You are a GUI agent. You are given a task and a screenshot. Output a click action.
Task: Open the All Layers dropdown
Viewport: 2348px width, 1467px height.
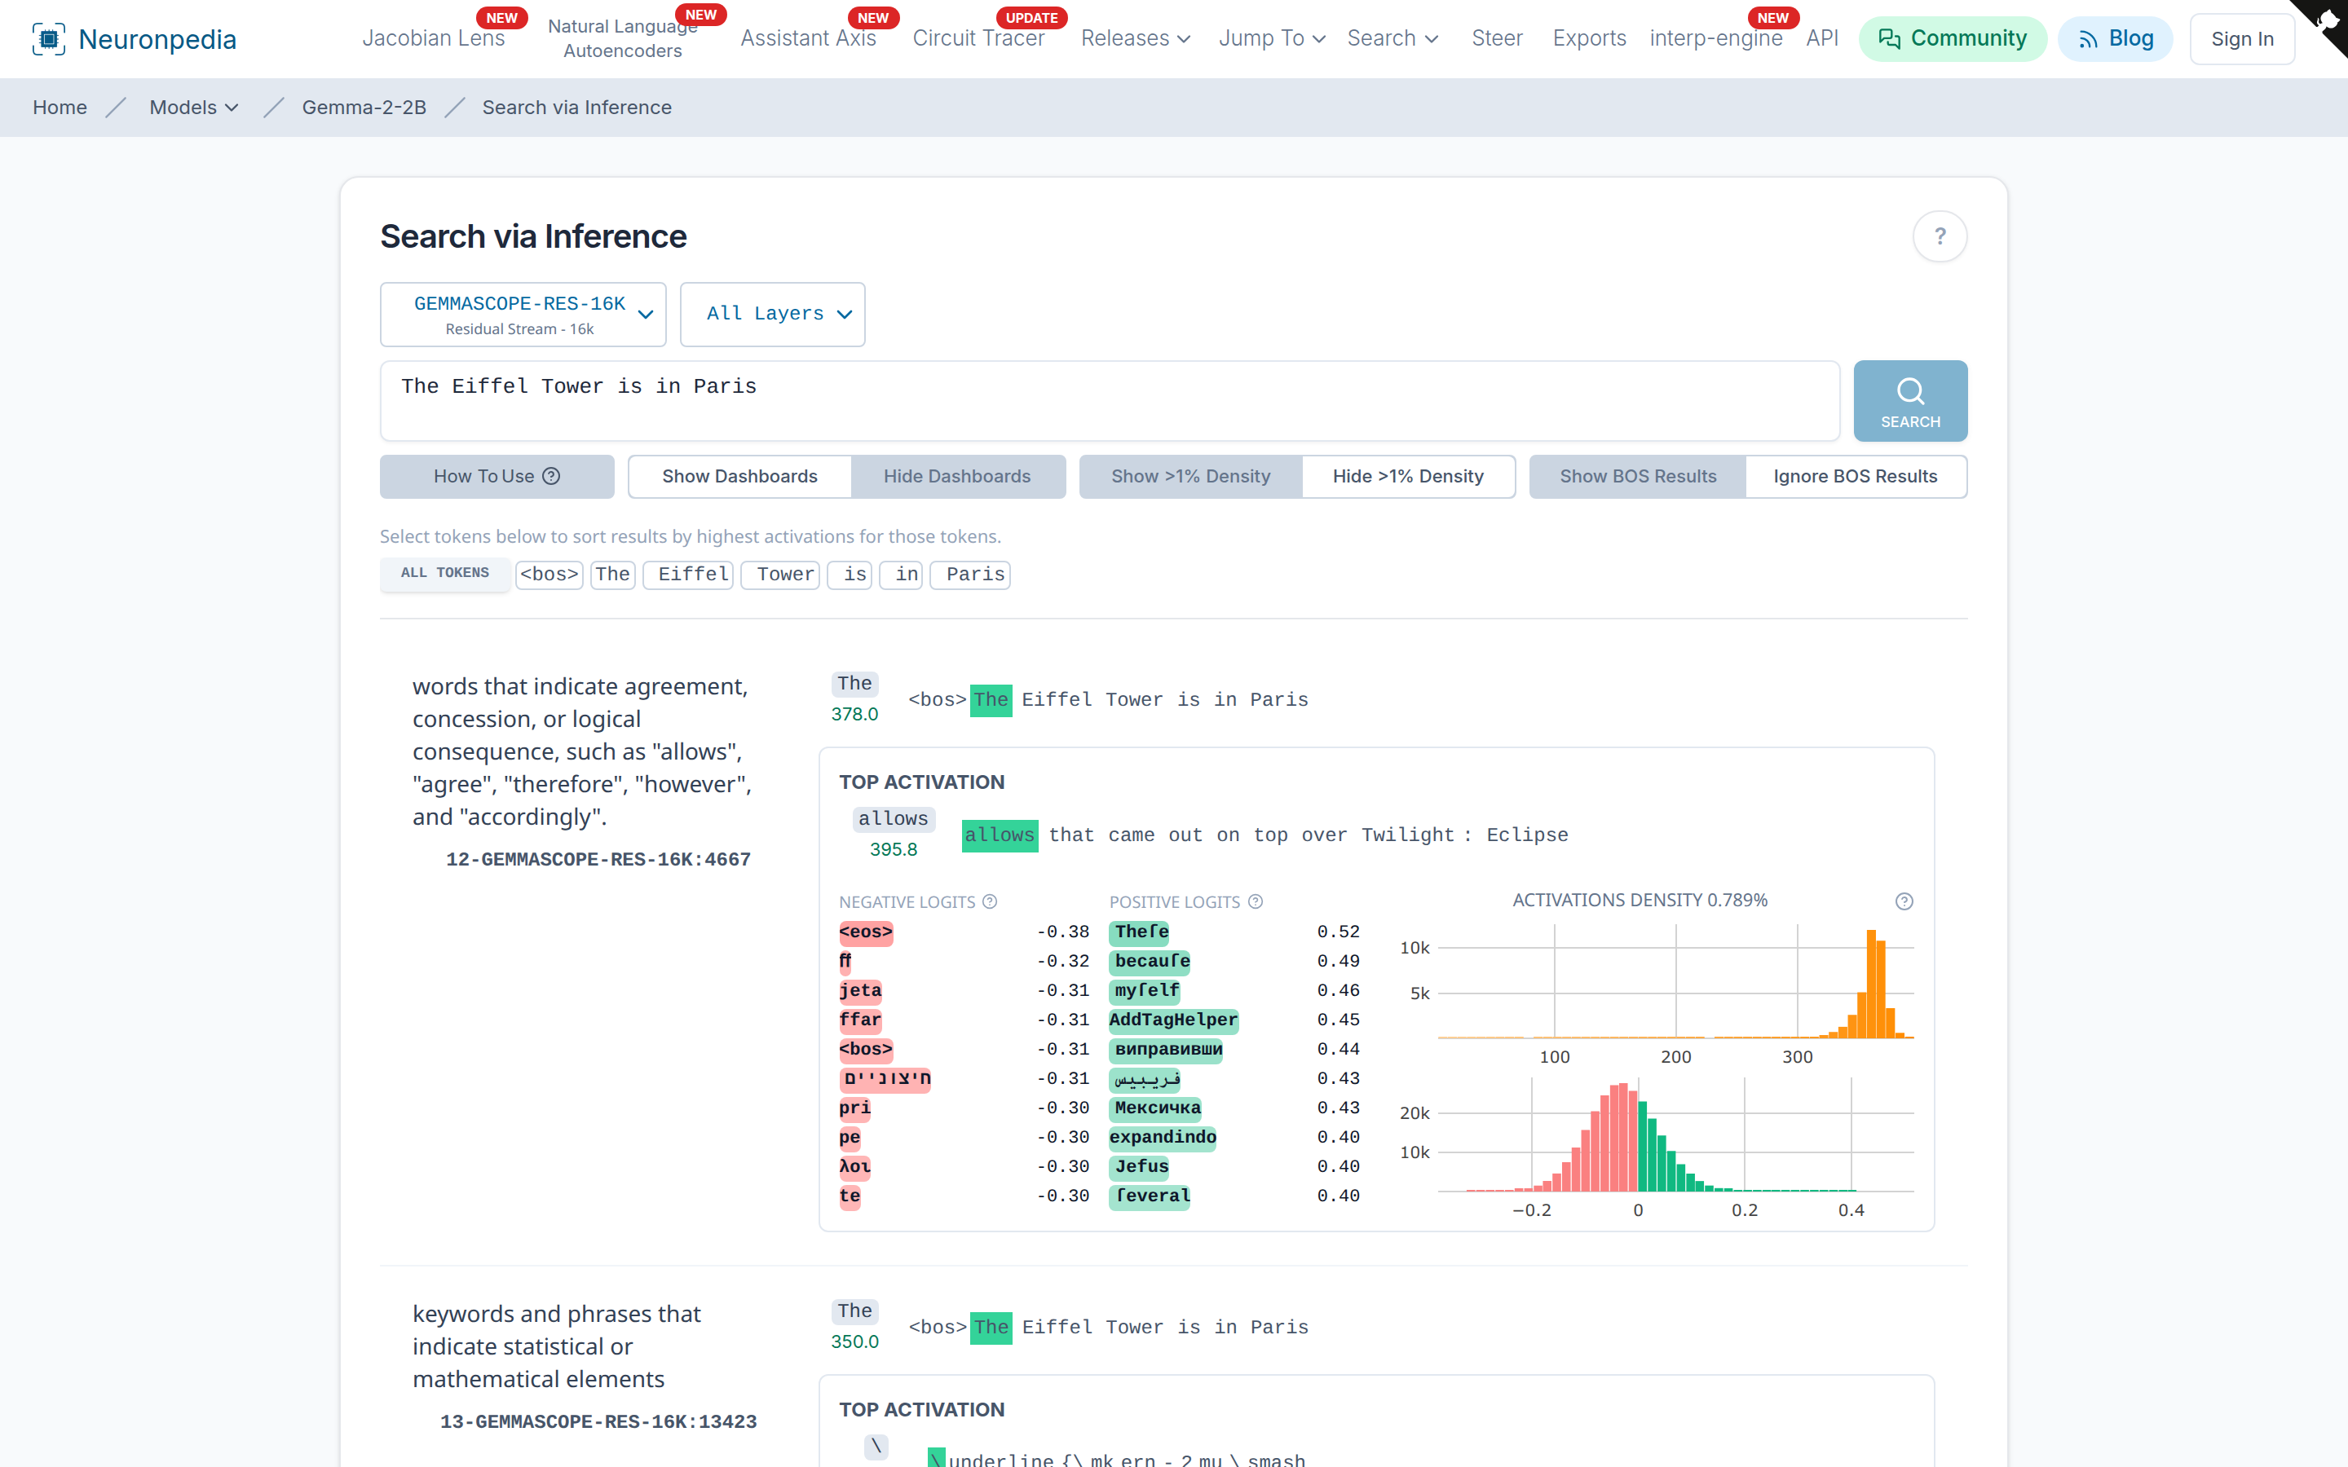772,315
